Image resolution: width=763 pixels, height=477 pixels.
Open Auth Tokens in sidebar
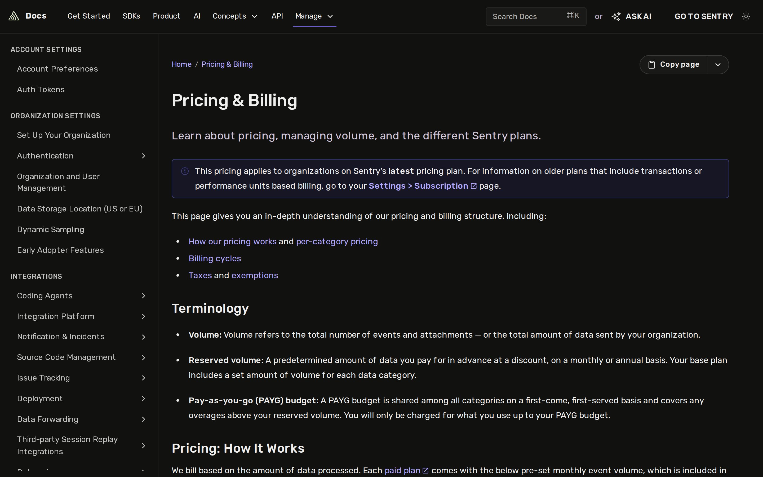41,90
